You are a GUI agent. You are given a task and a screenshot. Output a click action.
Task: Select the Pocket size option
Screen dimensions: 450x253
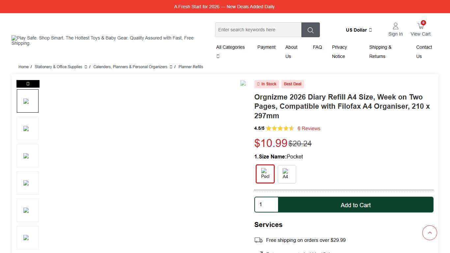pos(265,174)
